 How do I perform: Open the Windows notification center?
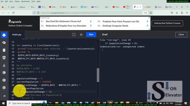click(x=186, y=103)
